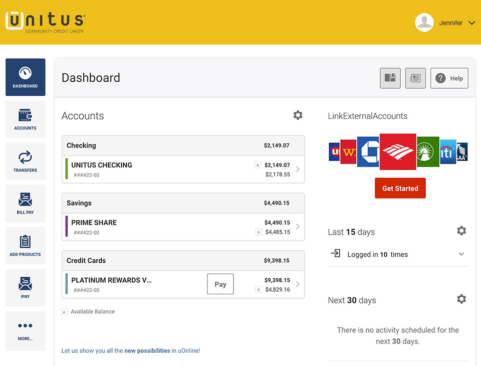
Task: Open the news page icon button
Action: coord(415,78)
